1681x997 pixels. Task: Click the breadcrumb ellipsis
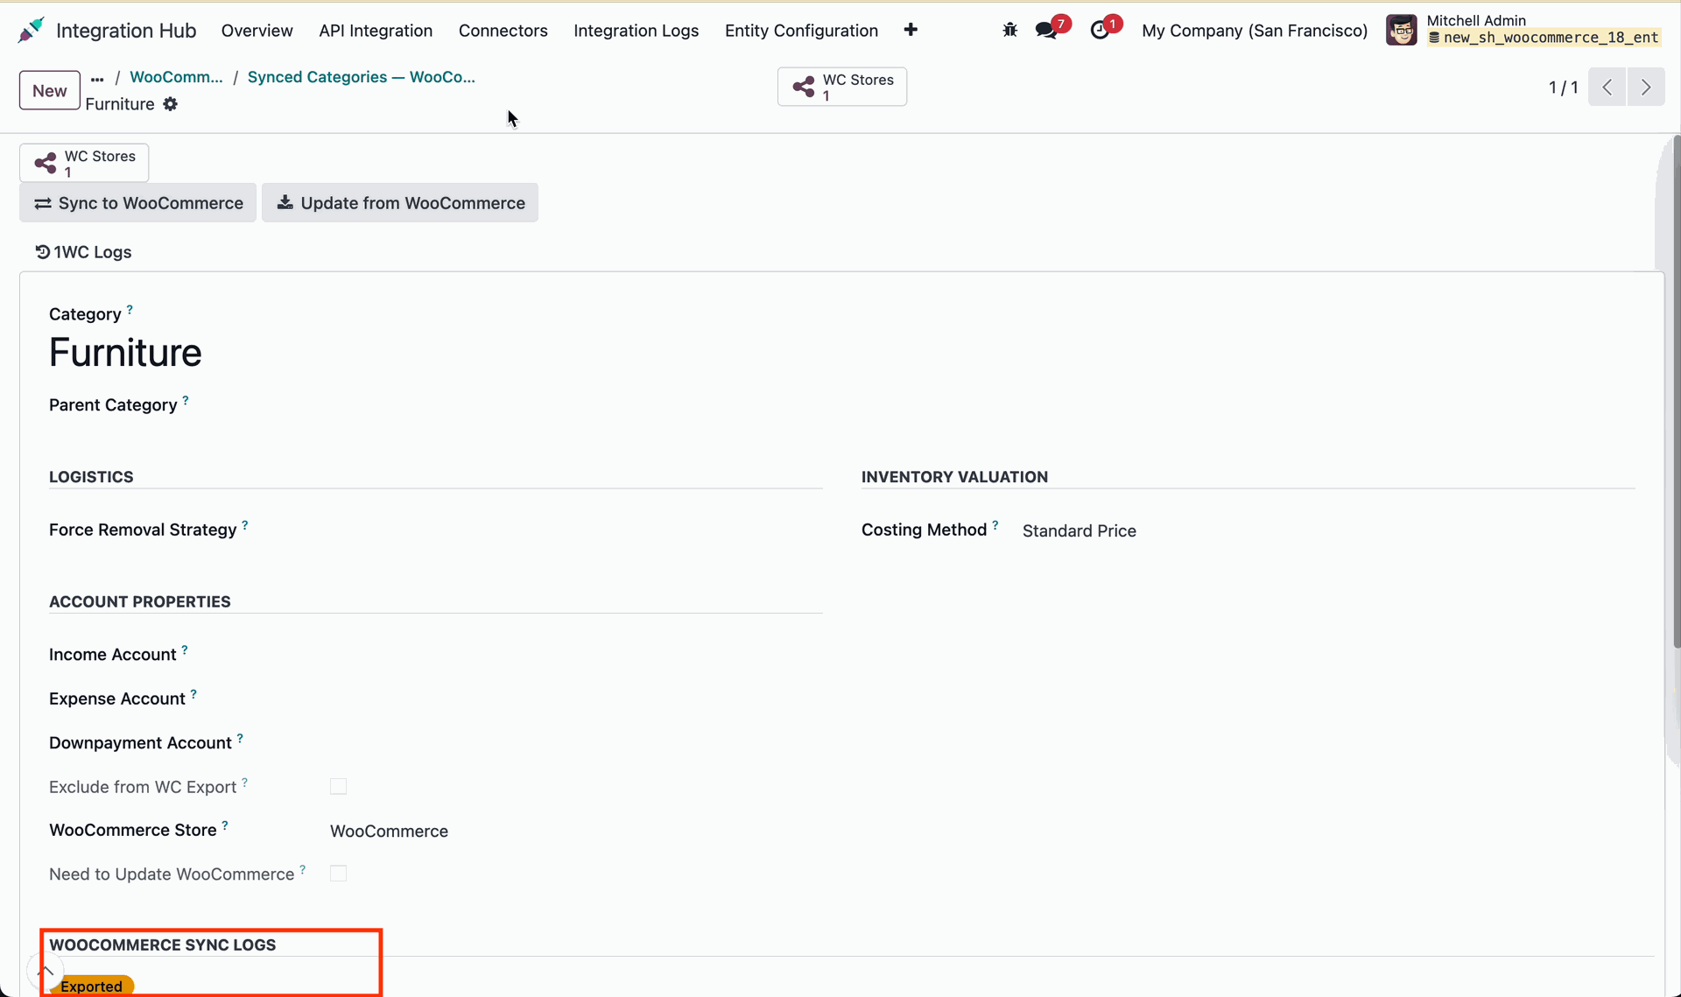tap(97, 78)
